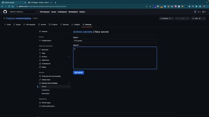Expand the Fork dropdown arrow
The height and width of the screenshot is (117, 209).
pos(188,19)
